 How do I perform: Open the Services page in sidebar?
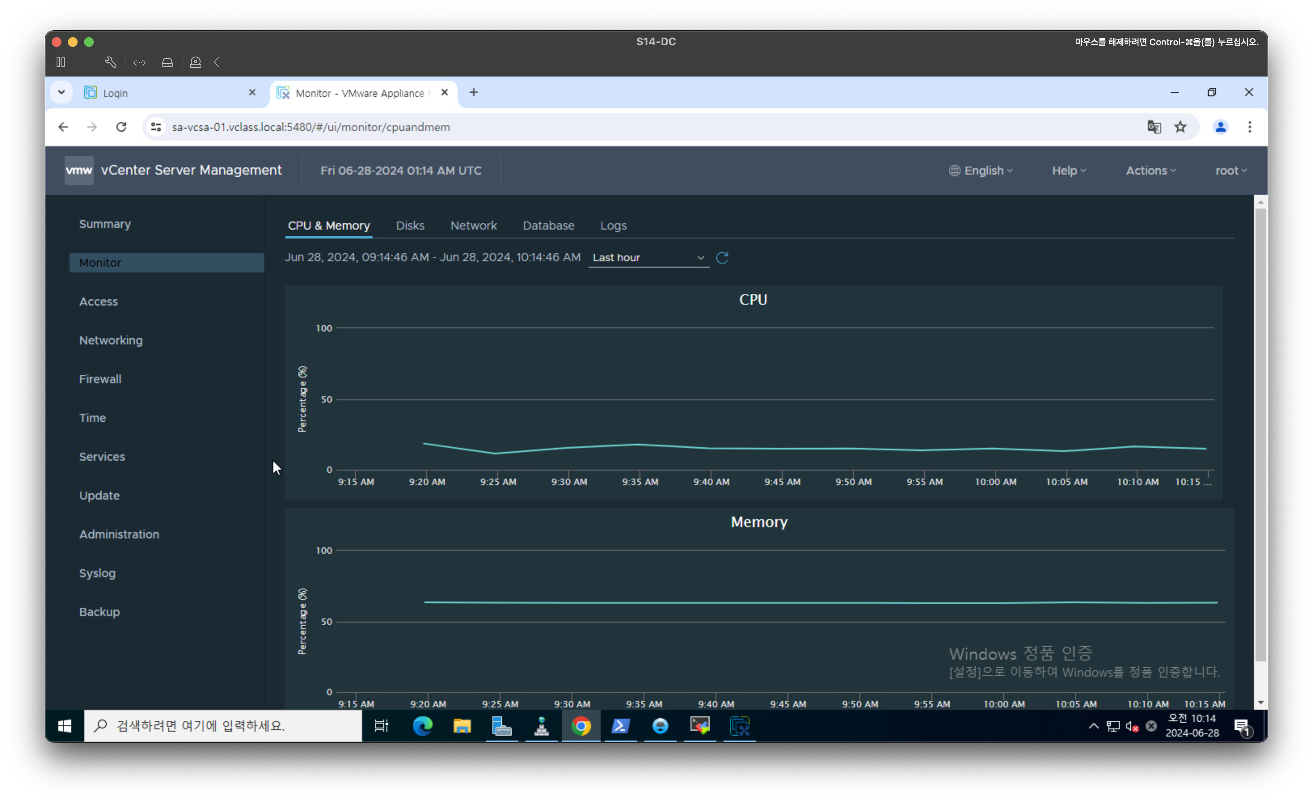click(102, 457)
